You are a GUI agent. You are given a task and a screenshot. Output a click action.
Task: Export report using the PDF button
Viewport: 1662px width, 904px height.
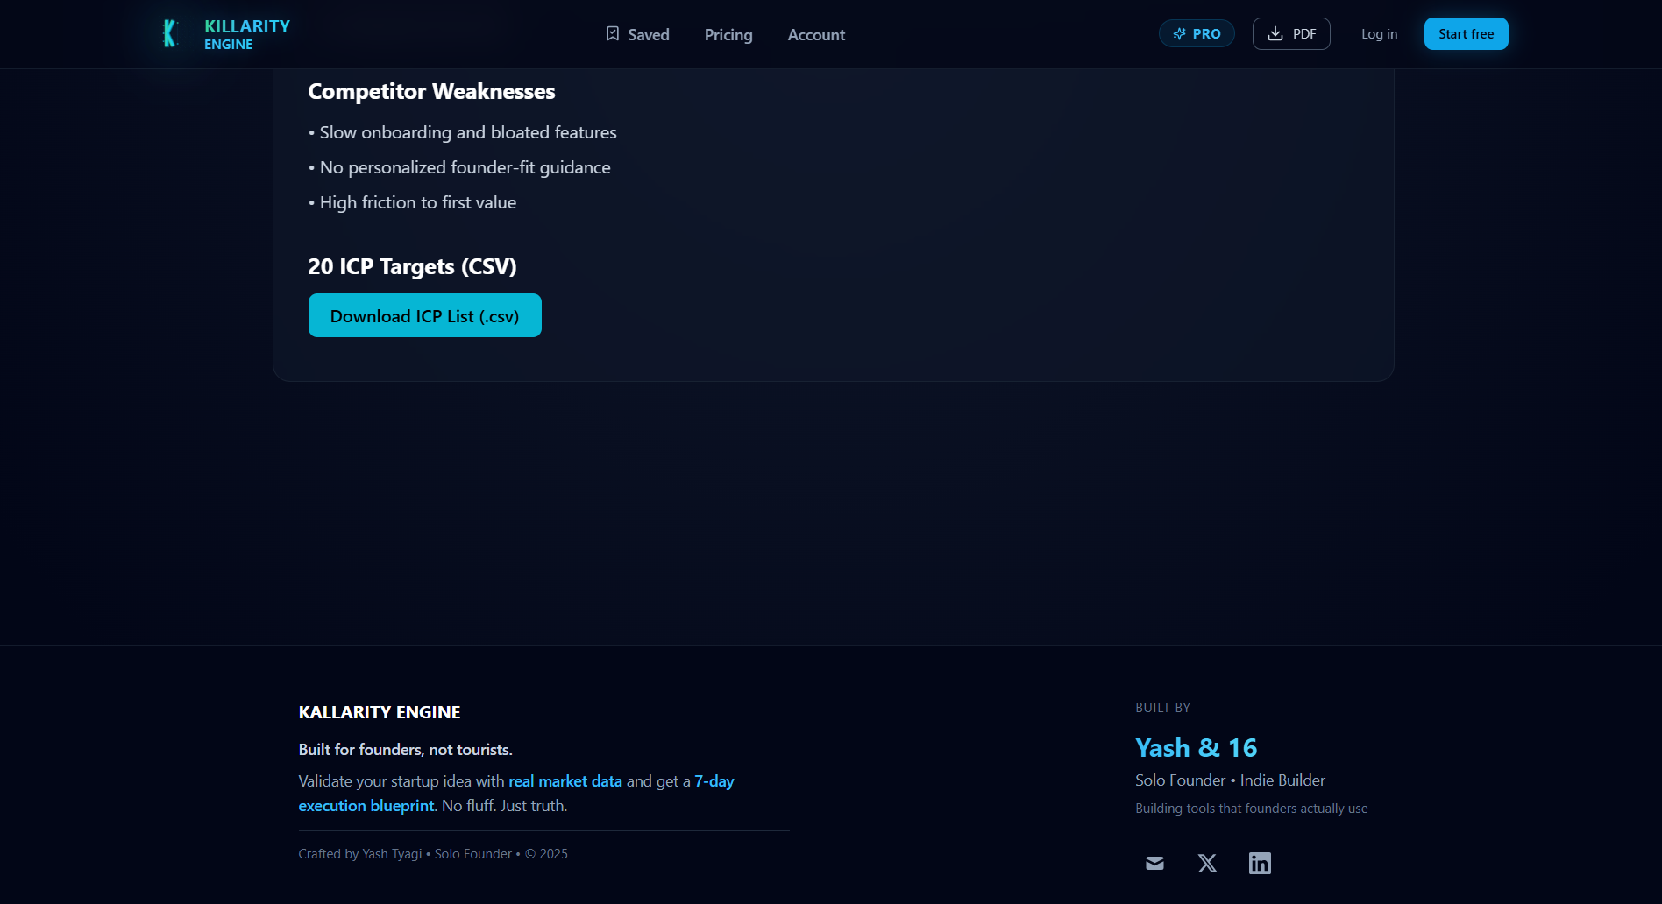pos(1291,33)
